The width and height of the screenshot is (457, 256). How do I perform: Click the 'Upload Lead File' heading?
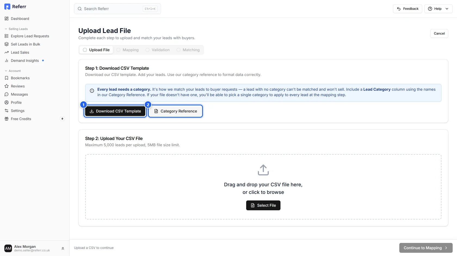tap(104, 31)
